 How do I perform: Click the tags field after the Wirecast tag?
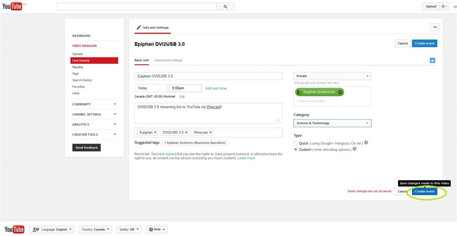[247, 132]
